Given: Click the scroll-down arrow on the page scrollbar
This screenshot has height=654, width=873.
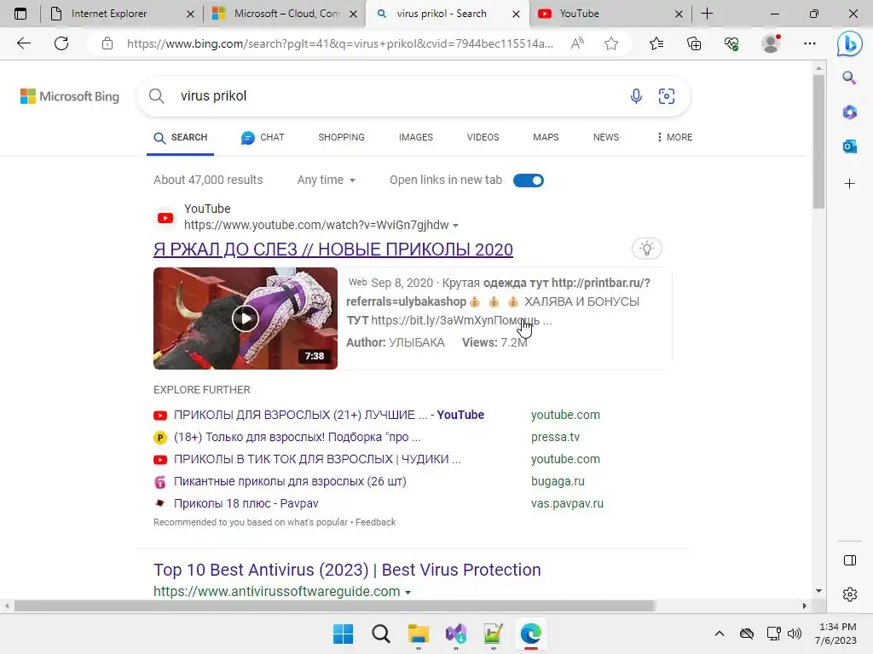Looking at the screenshot, I should pos(818,591).
